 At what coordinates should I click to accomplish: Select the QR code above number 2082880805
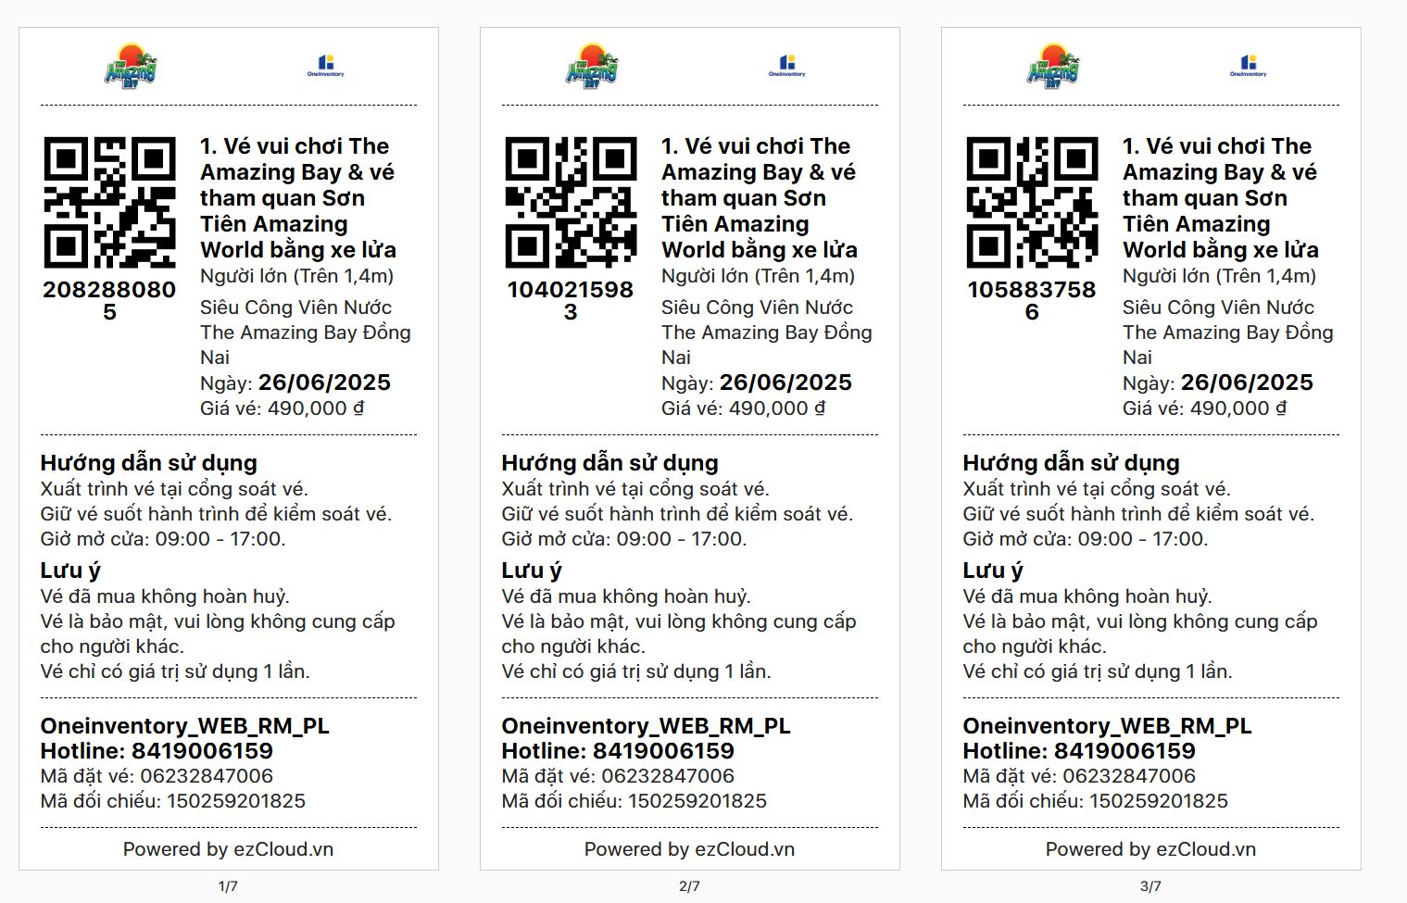click(109, 203)
